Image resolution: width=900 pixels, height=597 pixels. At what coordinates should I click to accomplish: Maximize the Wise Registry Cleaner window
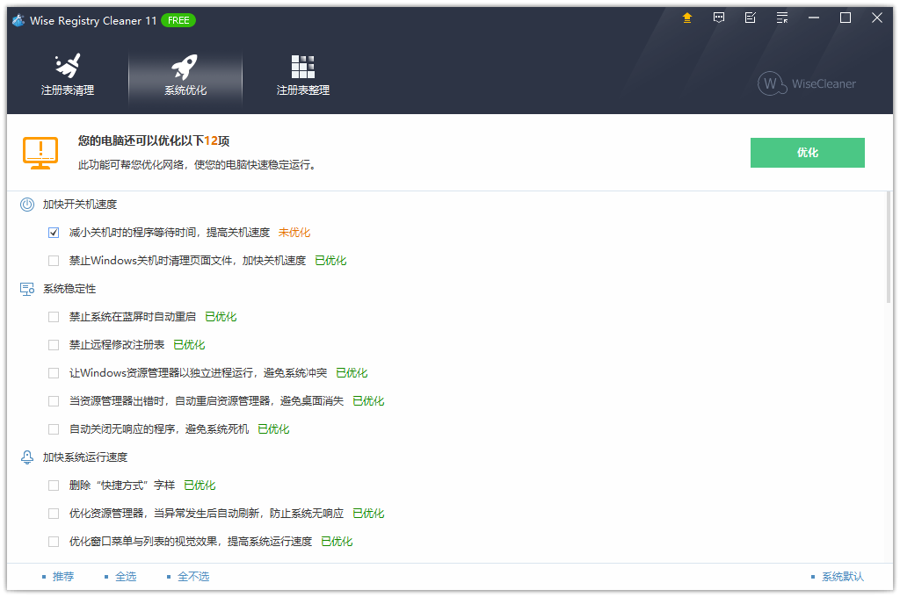[846, 18]
